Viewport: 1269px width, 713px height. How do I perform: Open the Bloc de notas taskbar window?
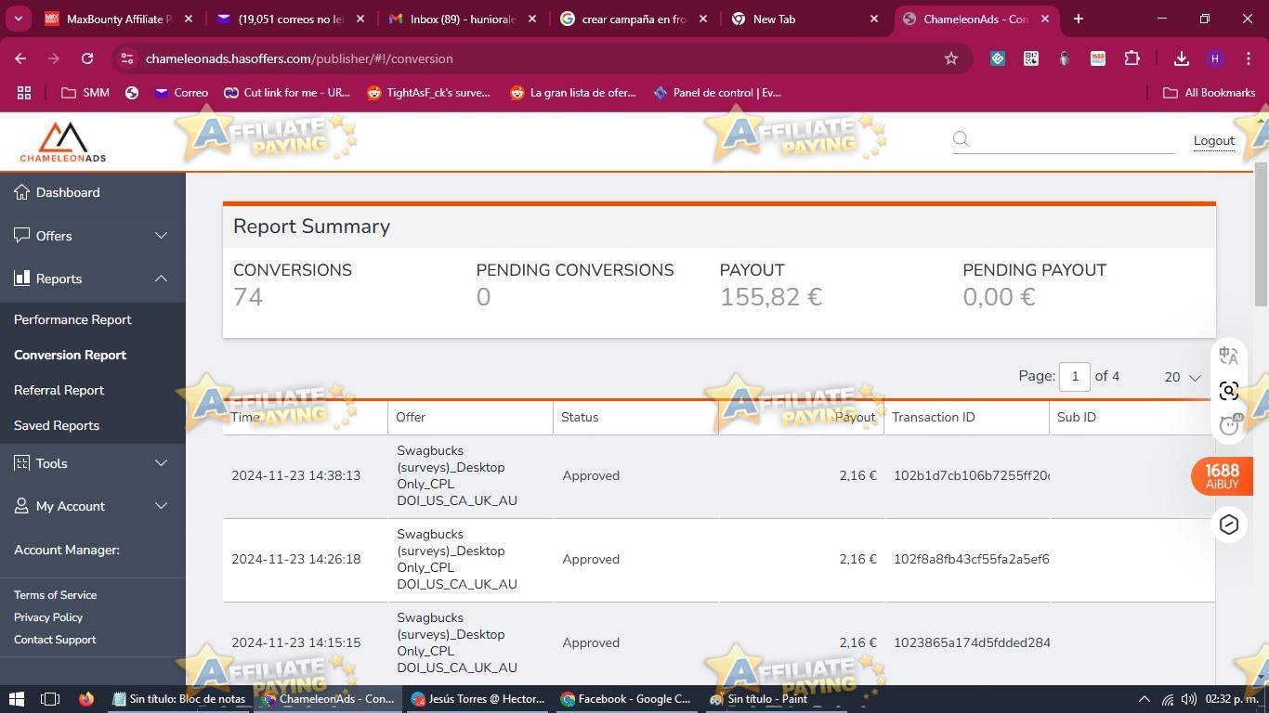click(x=179, y=699)
